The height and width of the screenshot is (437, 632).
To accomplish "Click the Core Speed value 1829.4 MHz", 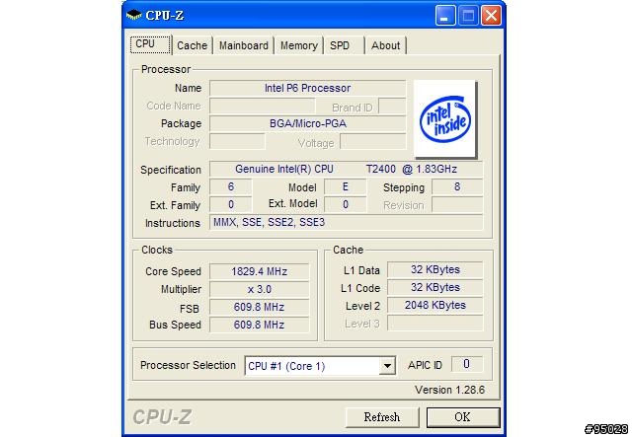I will point(259,271).
